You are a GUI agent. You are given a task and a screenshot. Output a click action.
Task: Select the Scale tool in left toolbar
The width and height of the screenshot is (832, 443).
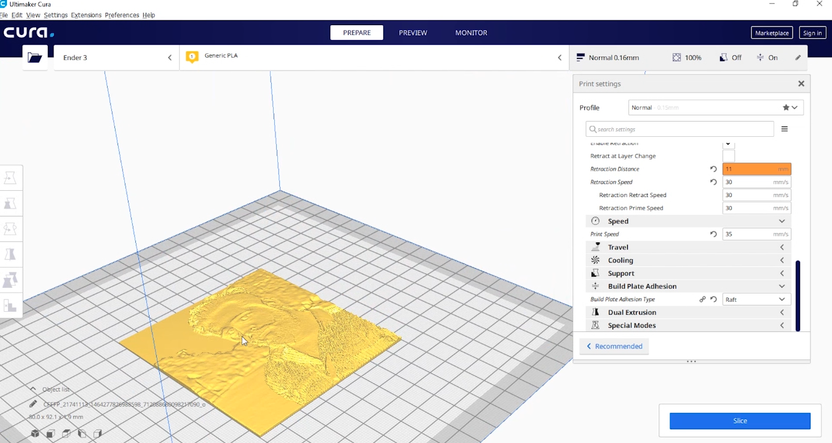pos(10,203)
